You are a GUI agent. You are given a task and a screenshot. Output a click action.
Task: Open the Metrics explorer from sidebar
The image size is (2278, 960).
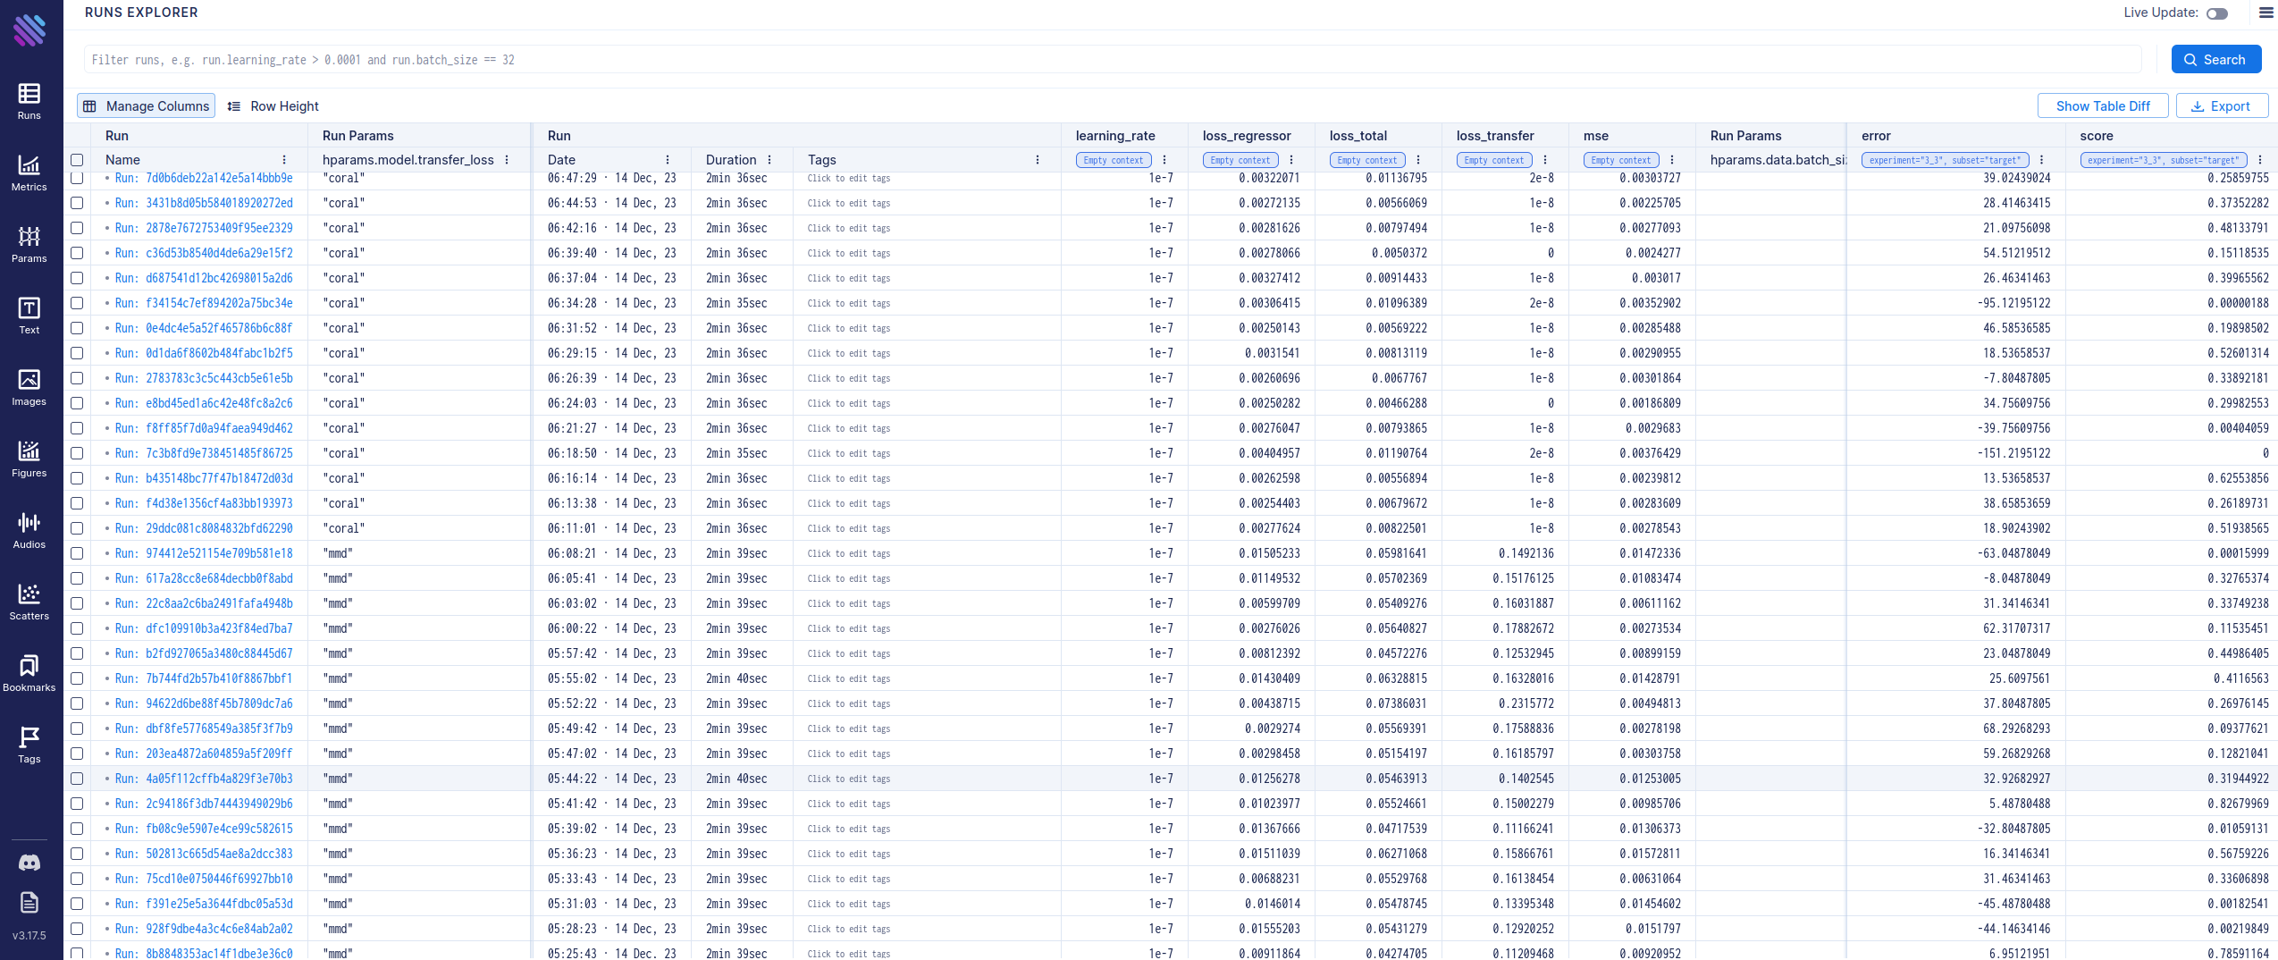(x=29, y=173)
